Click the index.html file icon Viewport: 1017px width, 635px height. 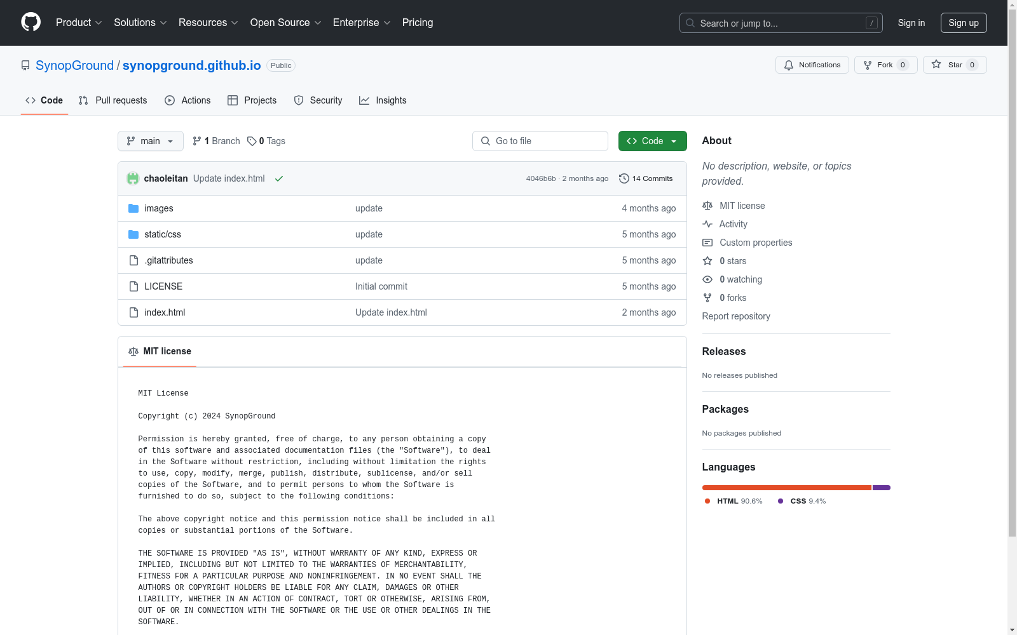[133, 312]
